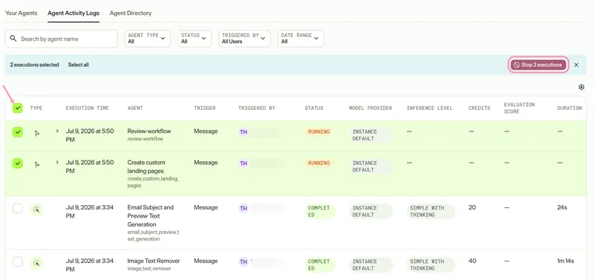Click SIMPLE WITH THINKING badge in Email Subject row
This screenshot has width=594, height=280.
pos(431,212)
